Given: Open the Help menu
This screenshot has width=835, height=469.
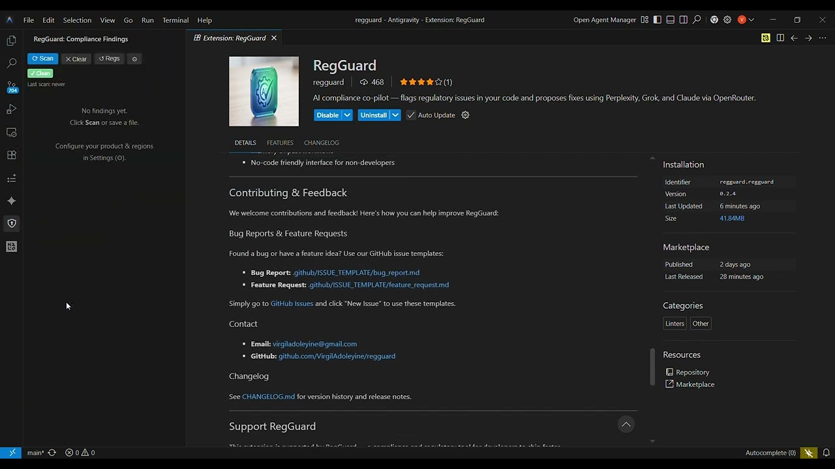Looking at the screenshot, I should (x=204, y=20).
